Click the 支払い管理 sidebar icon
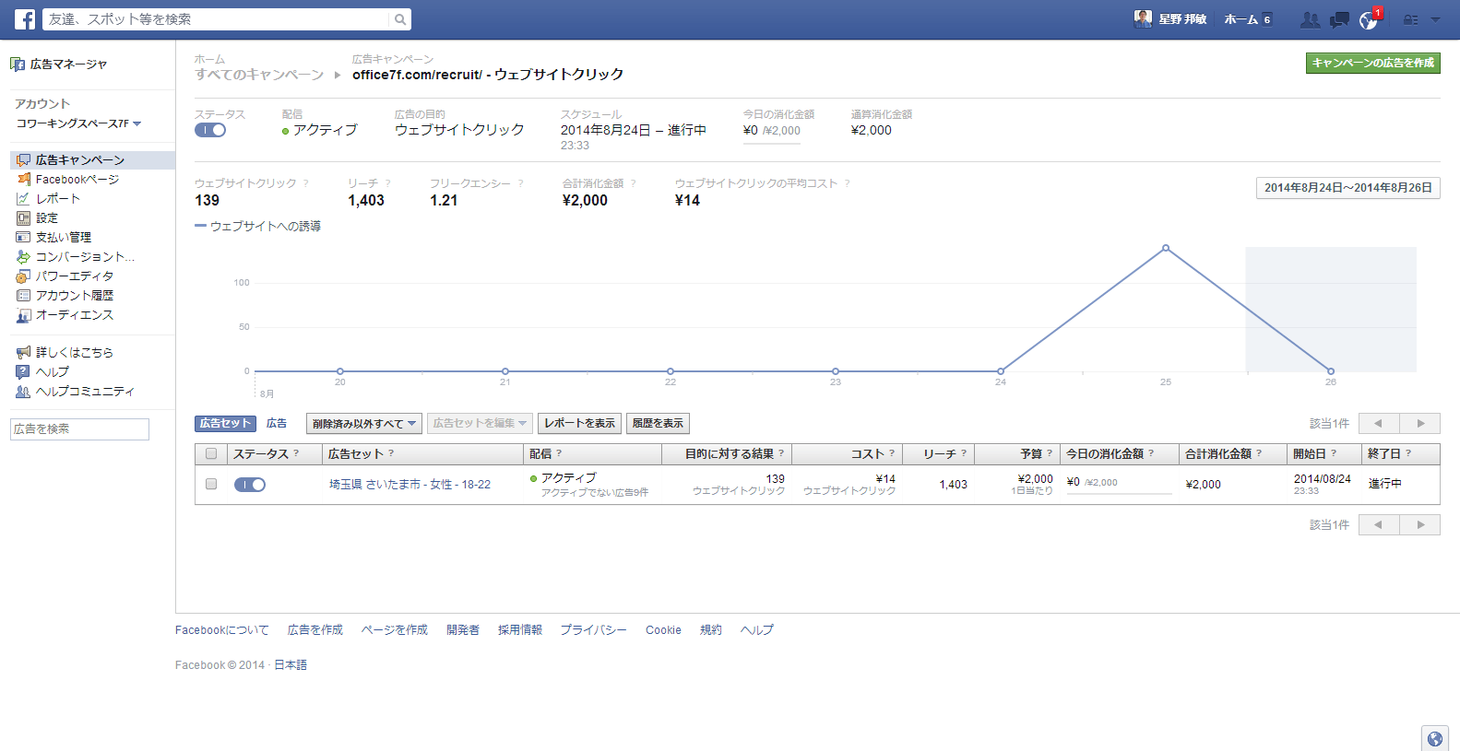The height and width of the screenshot is (751, 1460). (x=23, y=238)
